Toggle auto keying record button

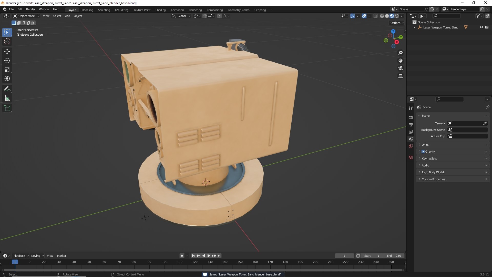click(182, 256)
